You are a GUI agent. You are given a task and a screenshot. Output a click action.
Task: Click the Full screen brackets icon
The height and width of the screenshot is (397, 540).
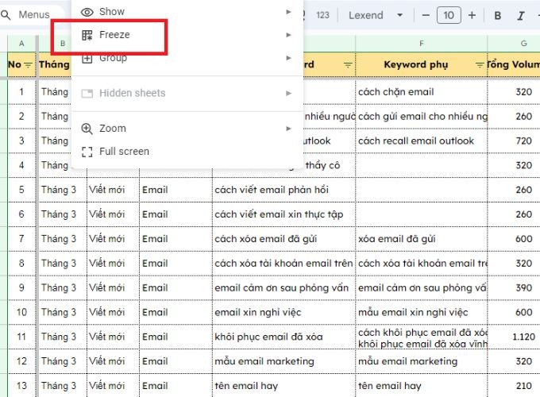click(x=87, y=152)
